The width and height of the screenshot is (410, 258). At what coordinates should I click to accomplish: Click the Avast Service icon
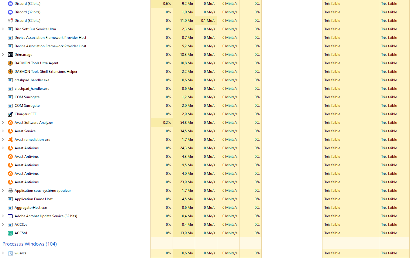tap(10, 131)
